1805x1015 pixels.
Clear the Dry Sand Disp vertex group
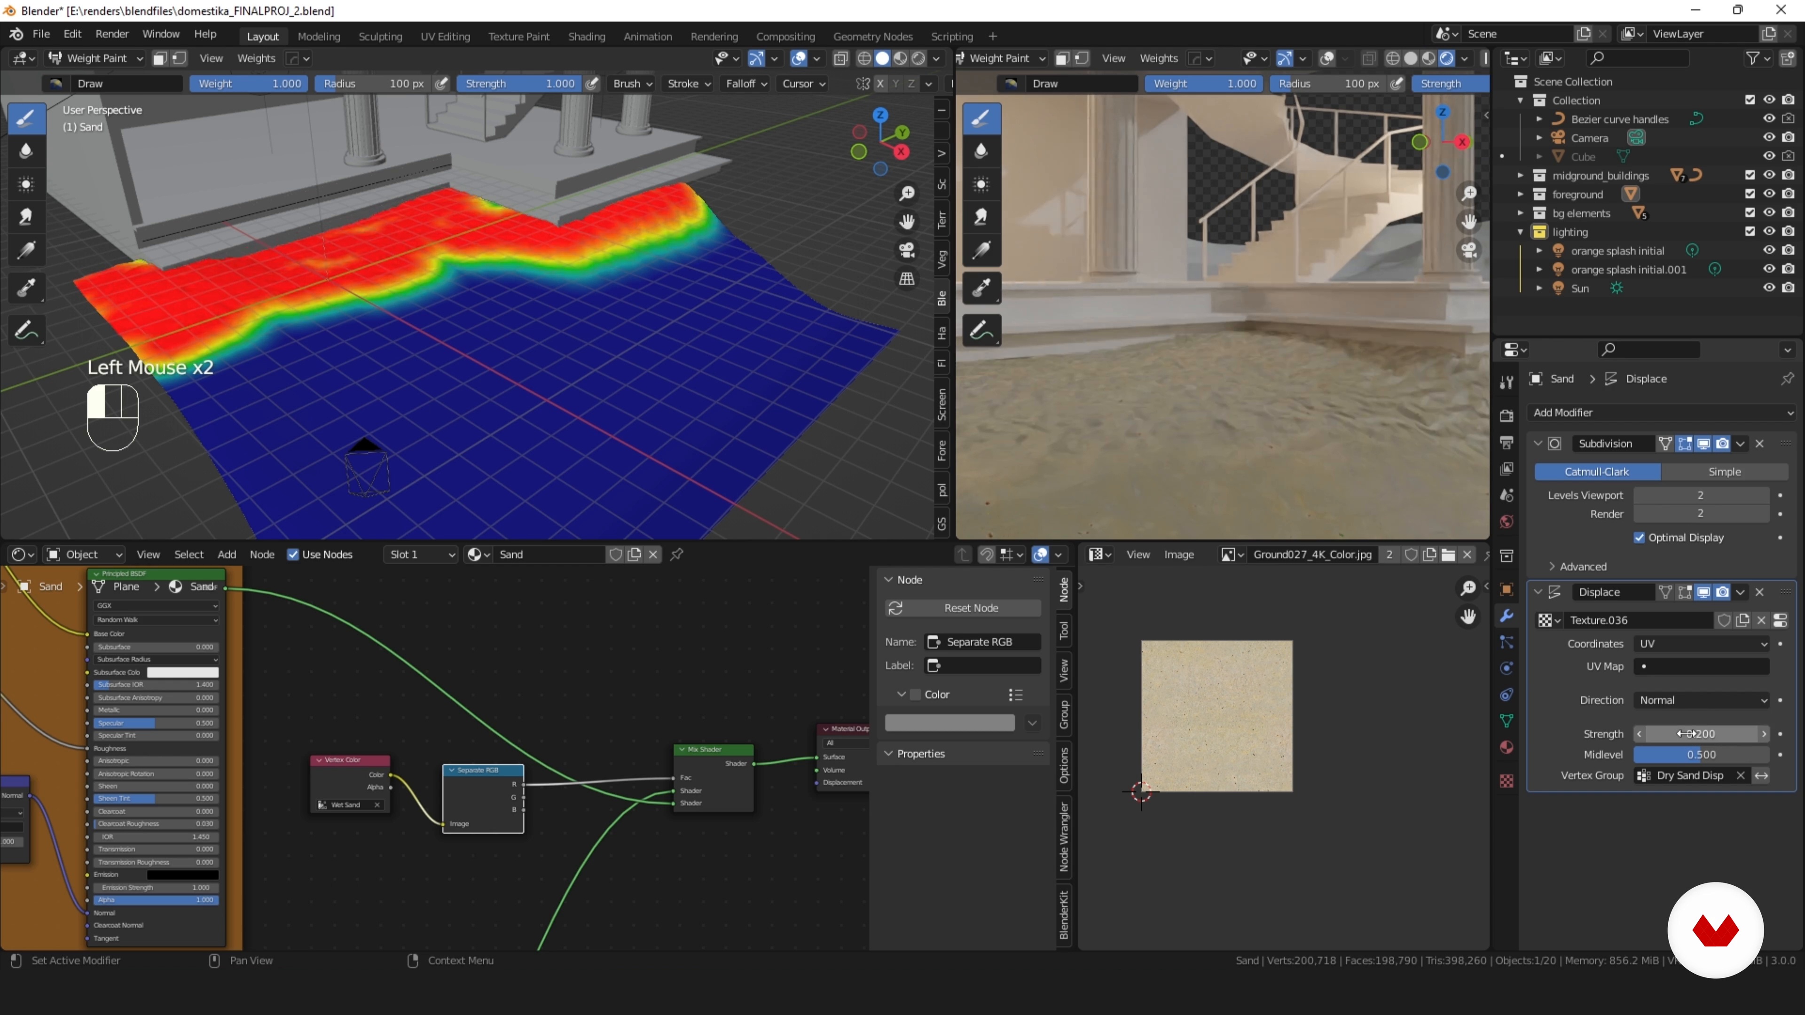pos(1741,775)
